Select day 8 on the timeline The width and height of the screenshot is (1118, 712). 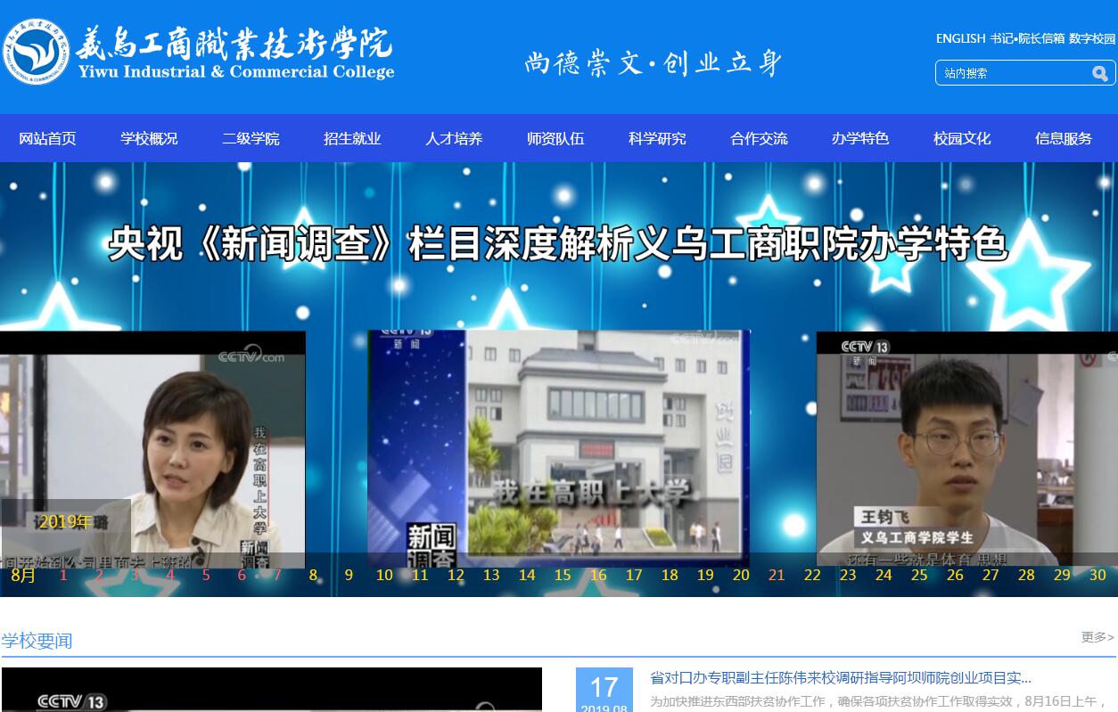313,575
